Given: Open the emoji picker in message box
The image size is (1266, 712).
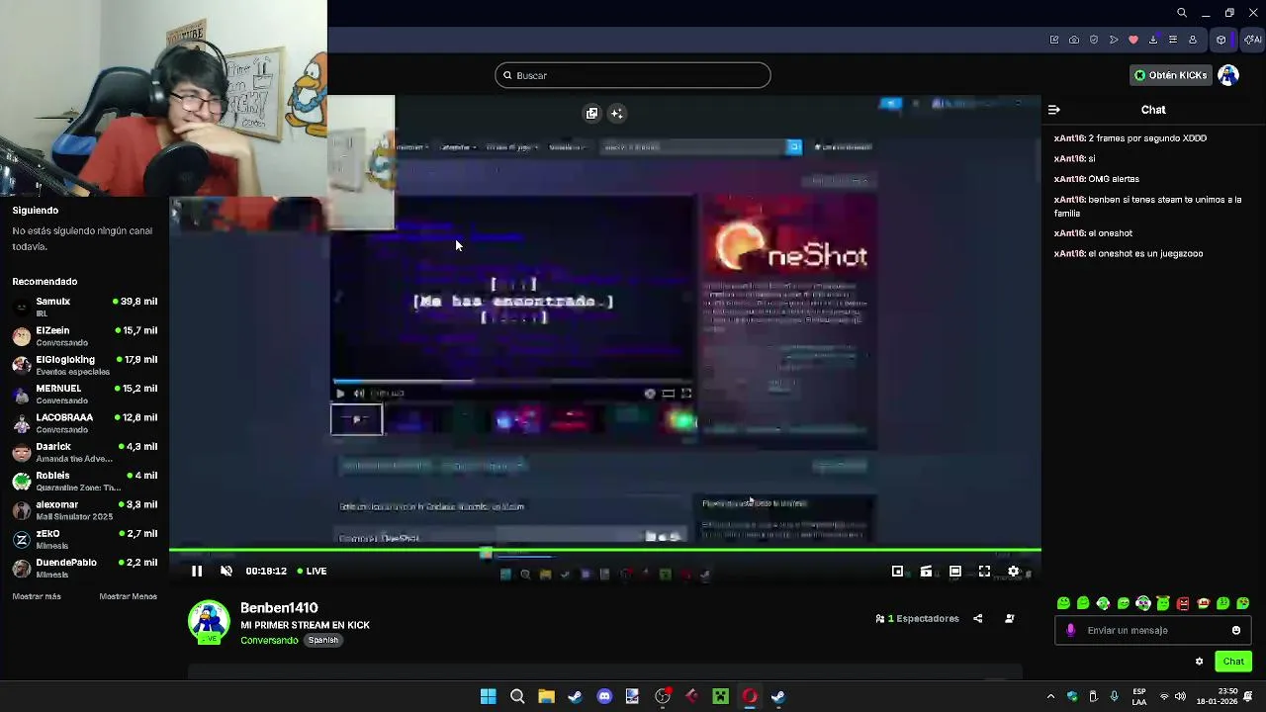Looking at the screenshot, I should click(x=1235, y=630).
